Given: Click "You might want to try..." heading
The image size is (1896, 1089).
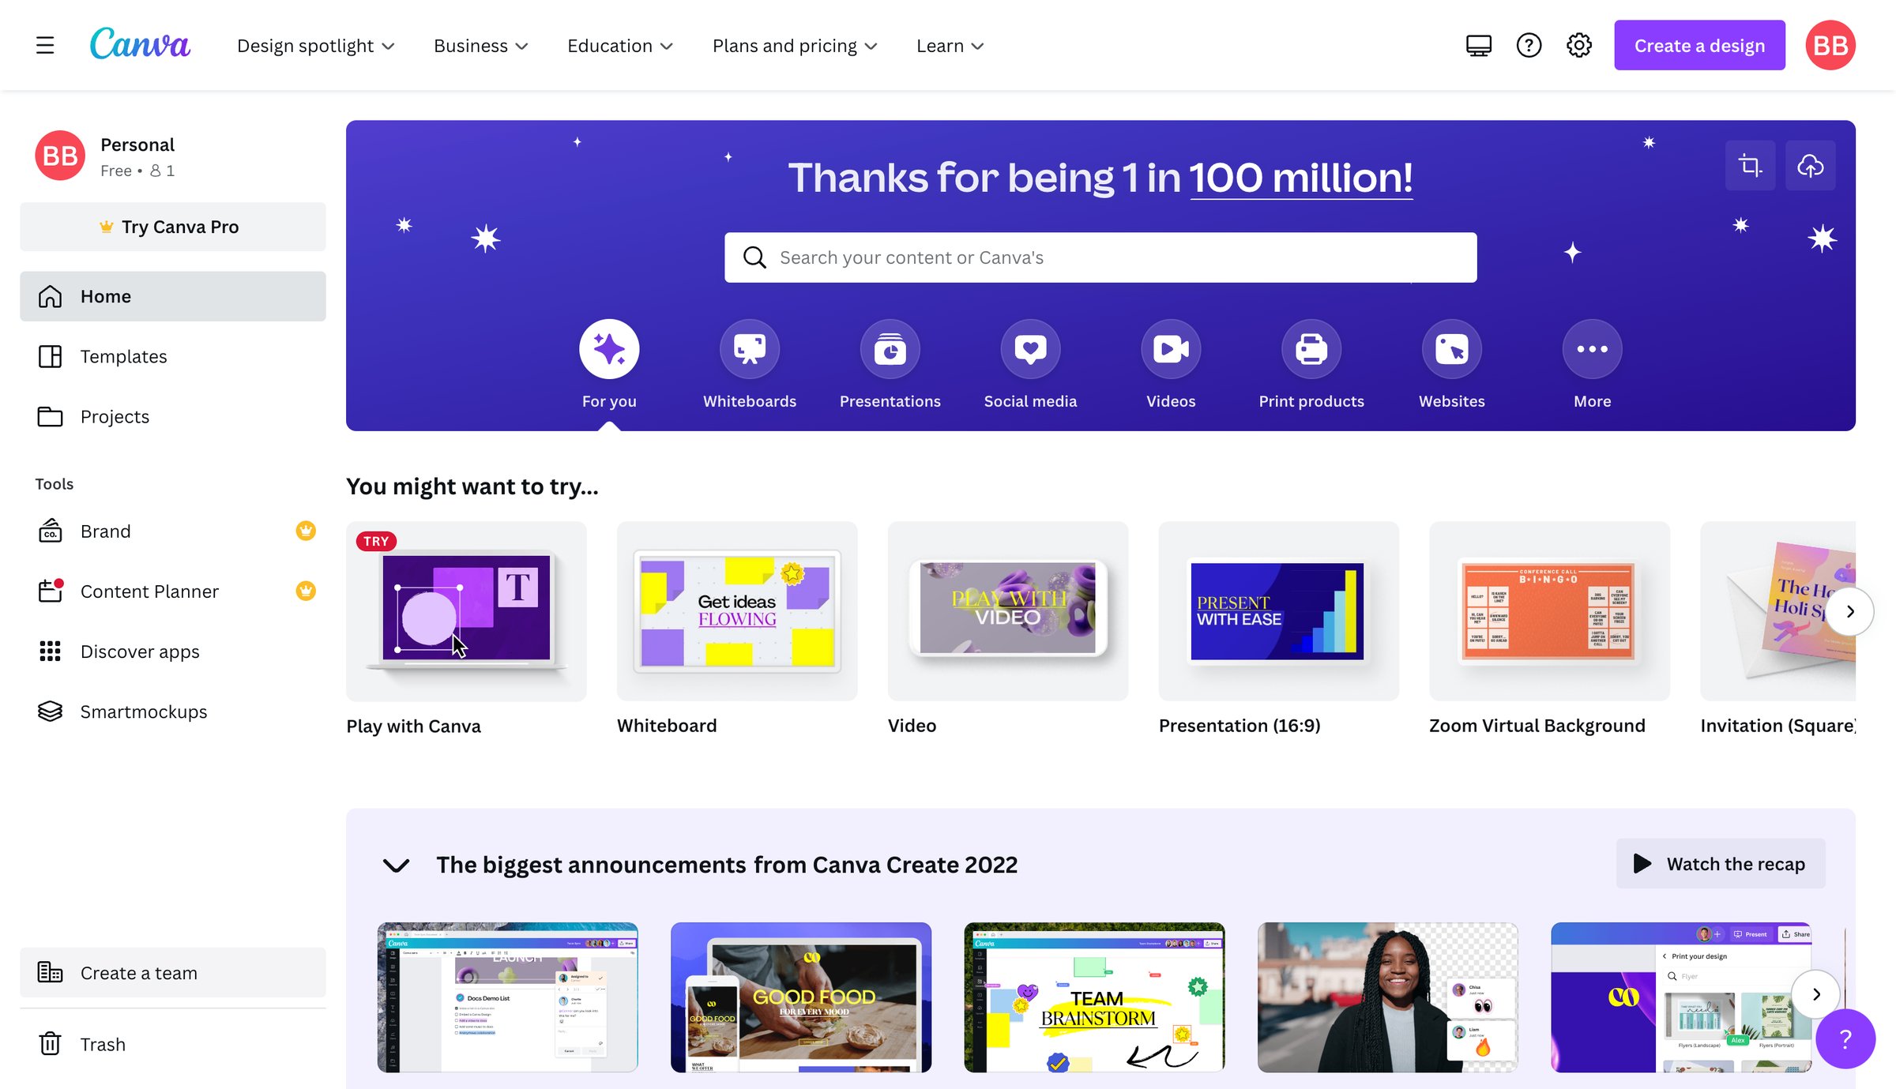Looking at the screenshot, I should 472,486.
